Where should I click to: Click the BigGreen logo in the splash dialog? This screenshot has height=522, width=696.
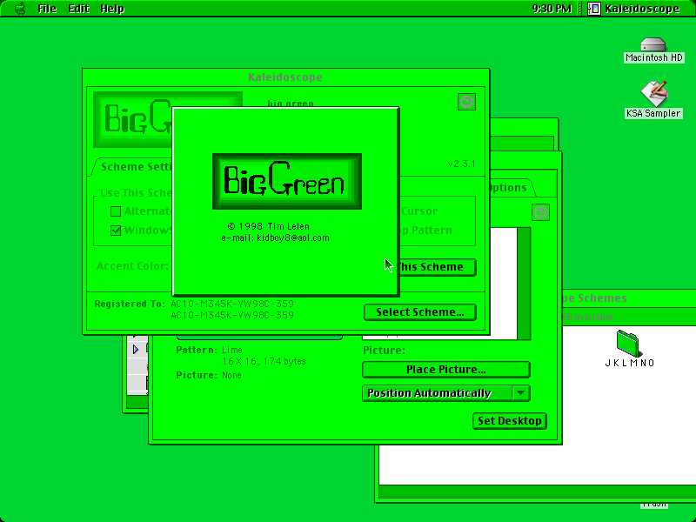pyautogui.click(x=287, y=181)
